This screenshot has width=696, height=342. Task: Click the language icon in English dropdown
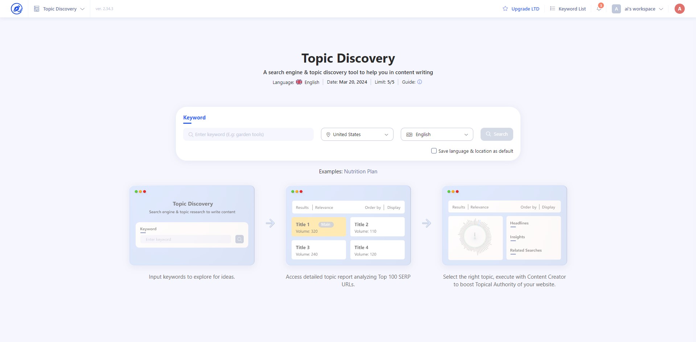click(409, 135)
